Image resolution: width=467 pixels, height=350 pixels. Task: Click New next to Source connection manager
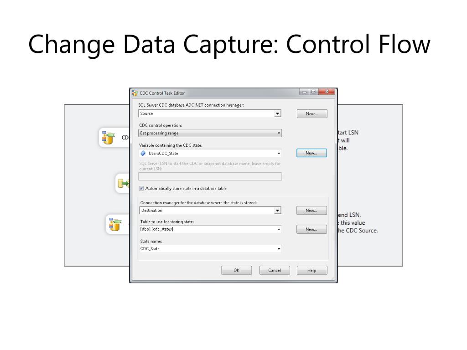click(x=312, y=113)
